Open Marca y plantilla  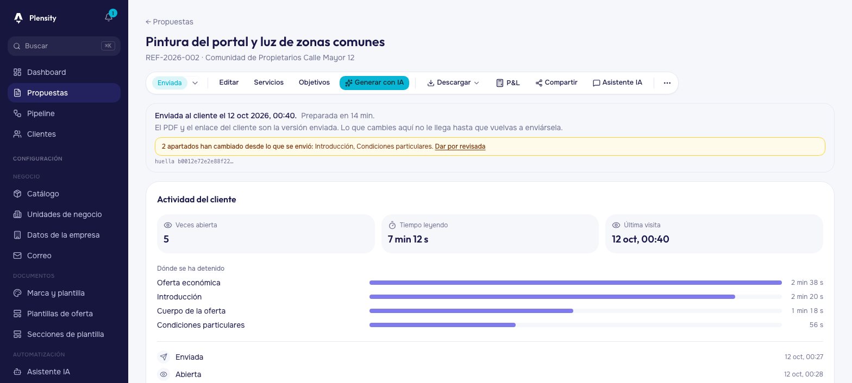(x=64, y=293)
